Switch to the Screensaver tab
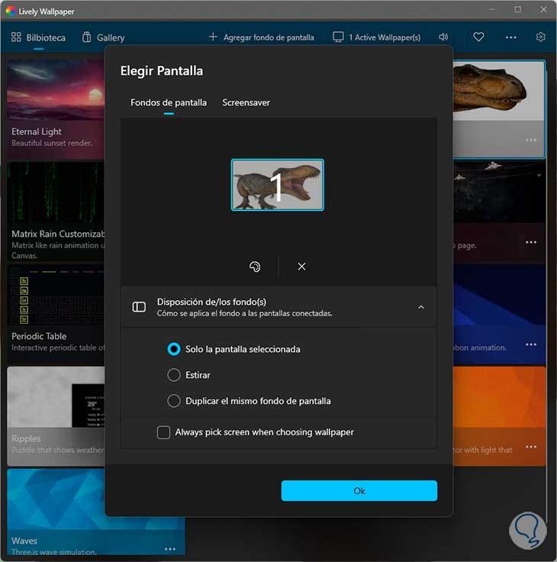This screenshot has height=562, width=557. (246, 102)
